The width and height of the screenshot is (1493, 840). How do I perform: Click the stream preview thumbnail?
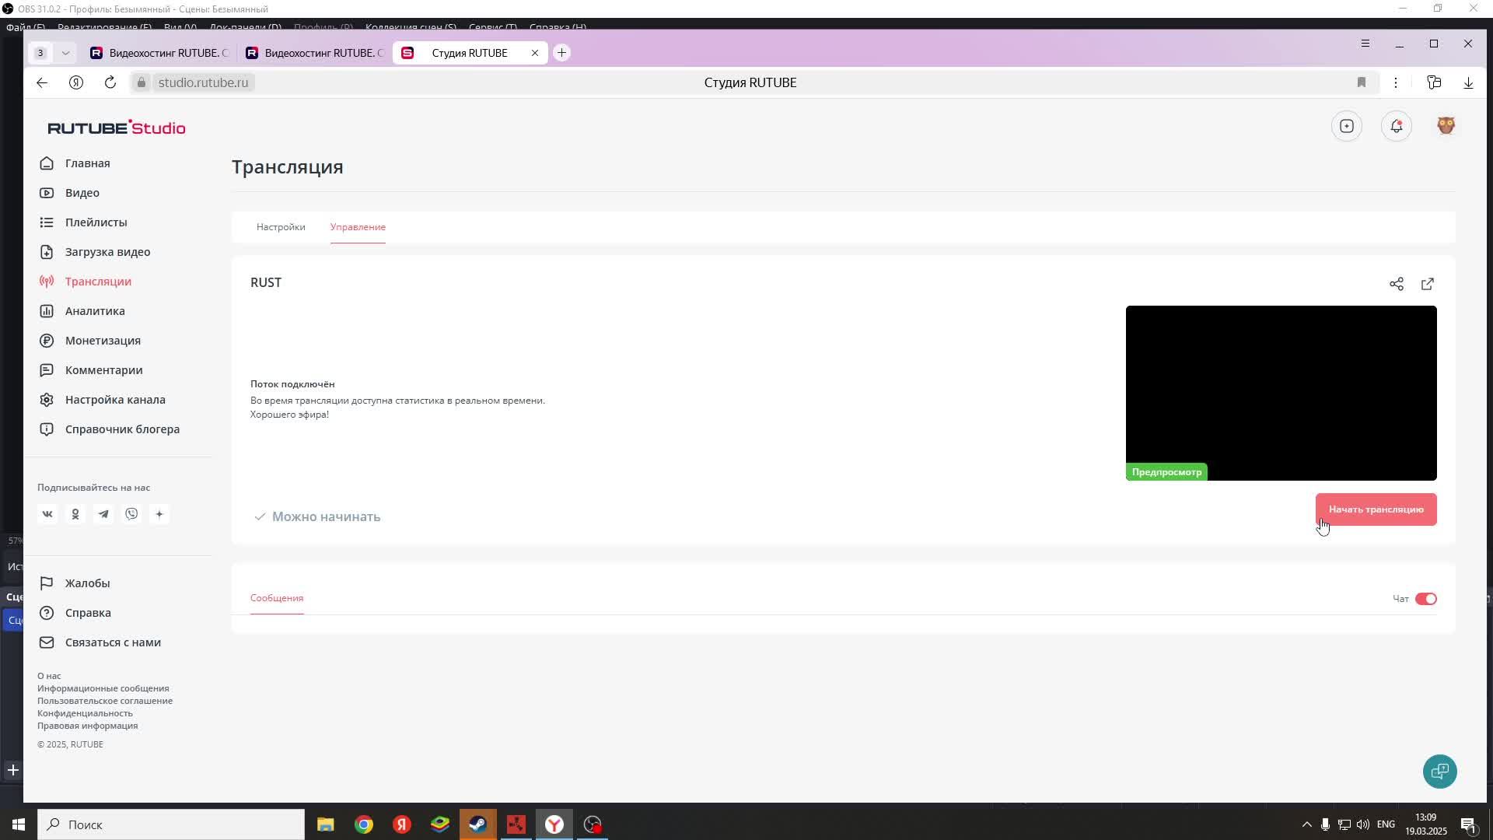(x=1281, y=393)
